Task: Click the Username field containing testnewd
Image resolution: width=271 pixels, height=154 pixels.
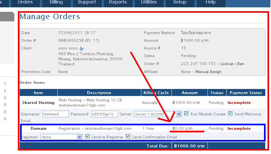Action: 55,114
